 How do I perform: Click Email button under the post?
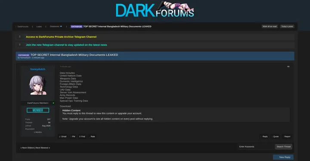(x=63, y=137)
